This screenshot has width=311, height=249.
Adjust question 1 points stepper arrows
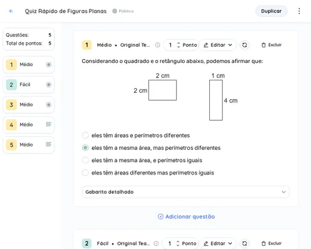[178, 45]
